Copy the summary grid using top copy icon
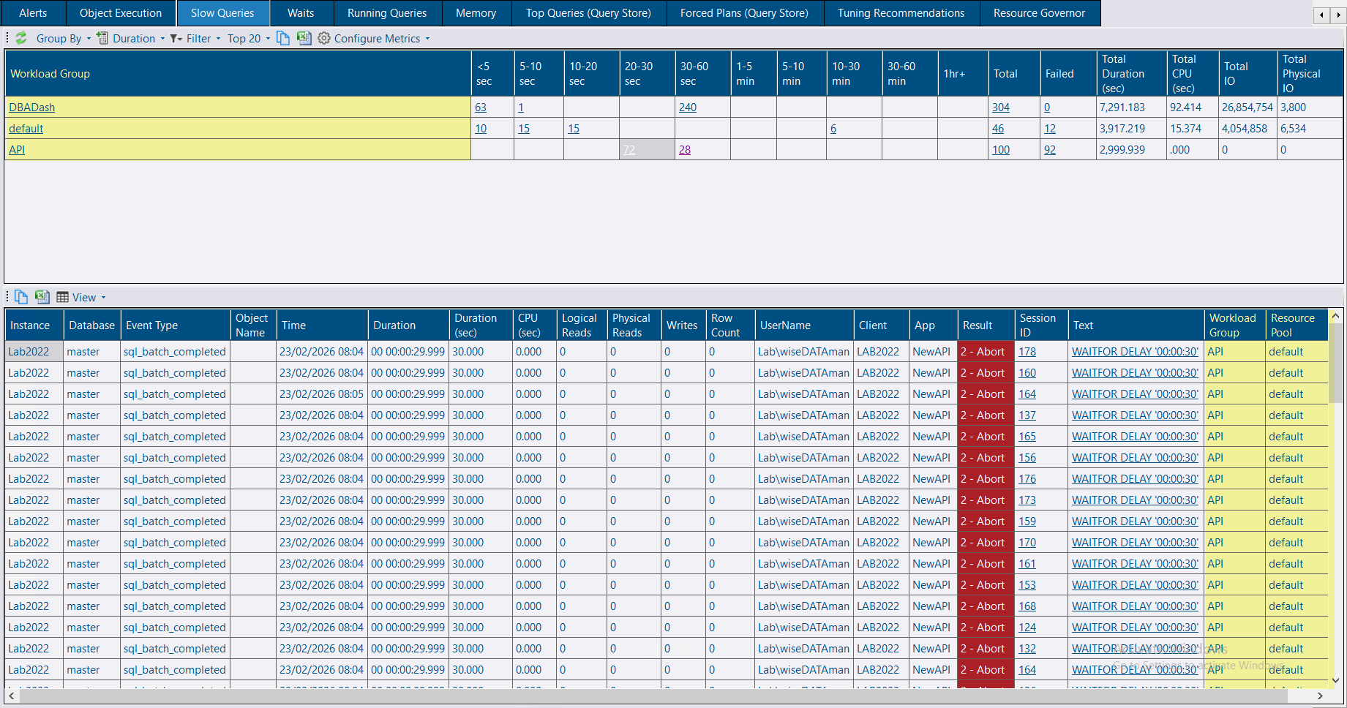Screen dimensions: 1347x708 click(283, 38)
